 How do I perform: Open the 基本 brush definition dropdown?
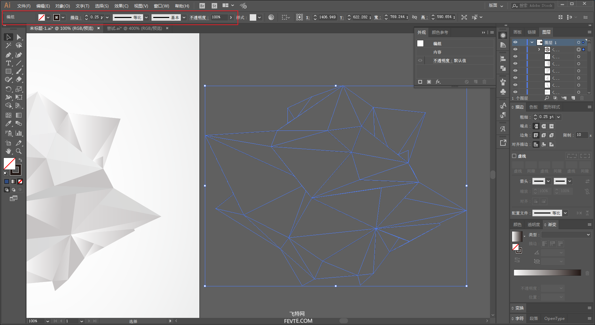[184, 17]
